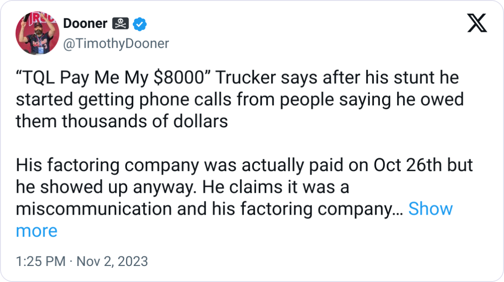Click the X logo icon
The height and width of the screenshot is (282, 504).
coord(477,23)
